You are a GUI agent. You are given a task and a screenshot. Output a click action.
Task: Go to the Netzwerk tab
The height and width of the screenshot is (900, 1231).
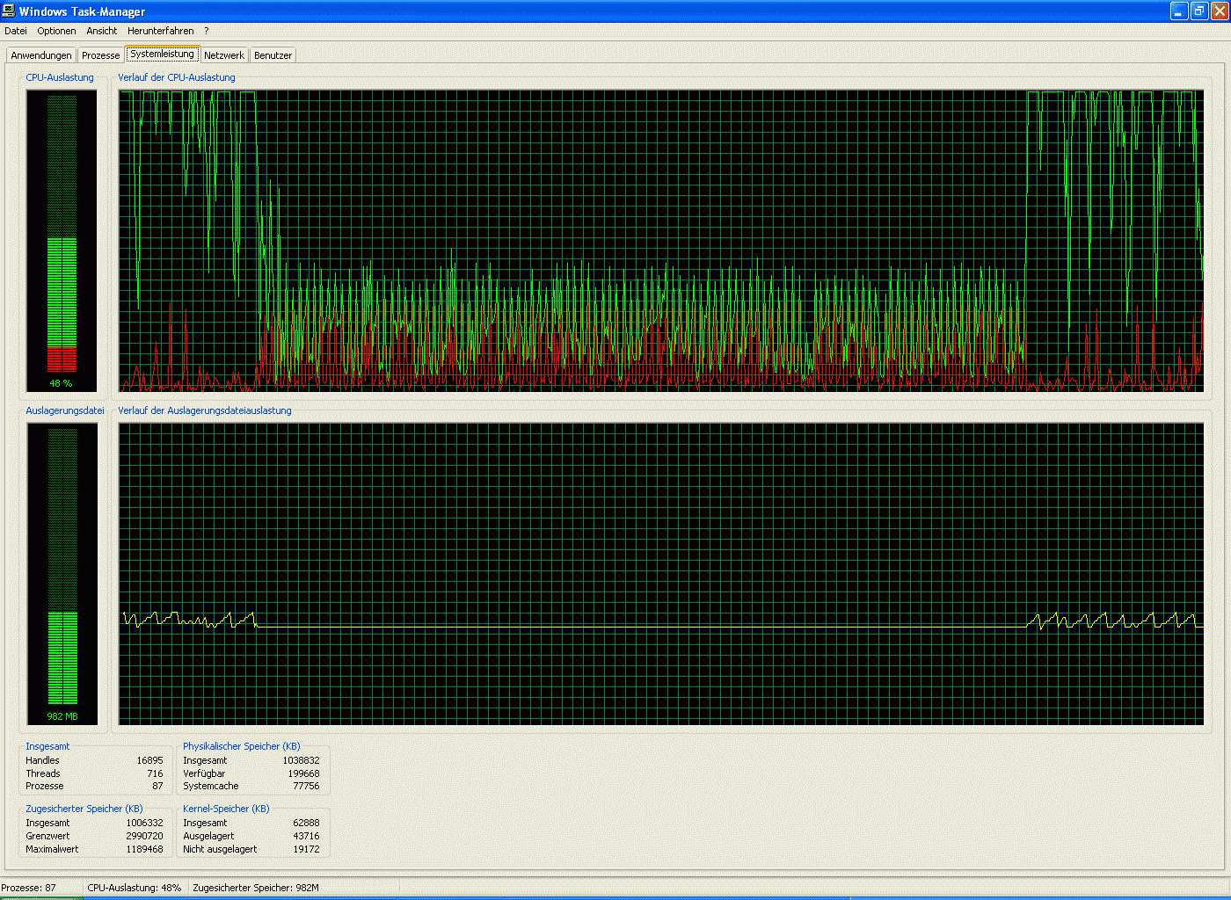point(224,55)
